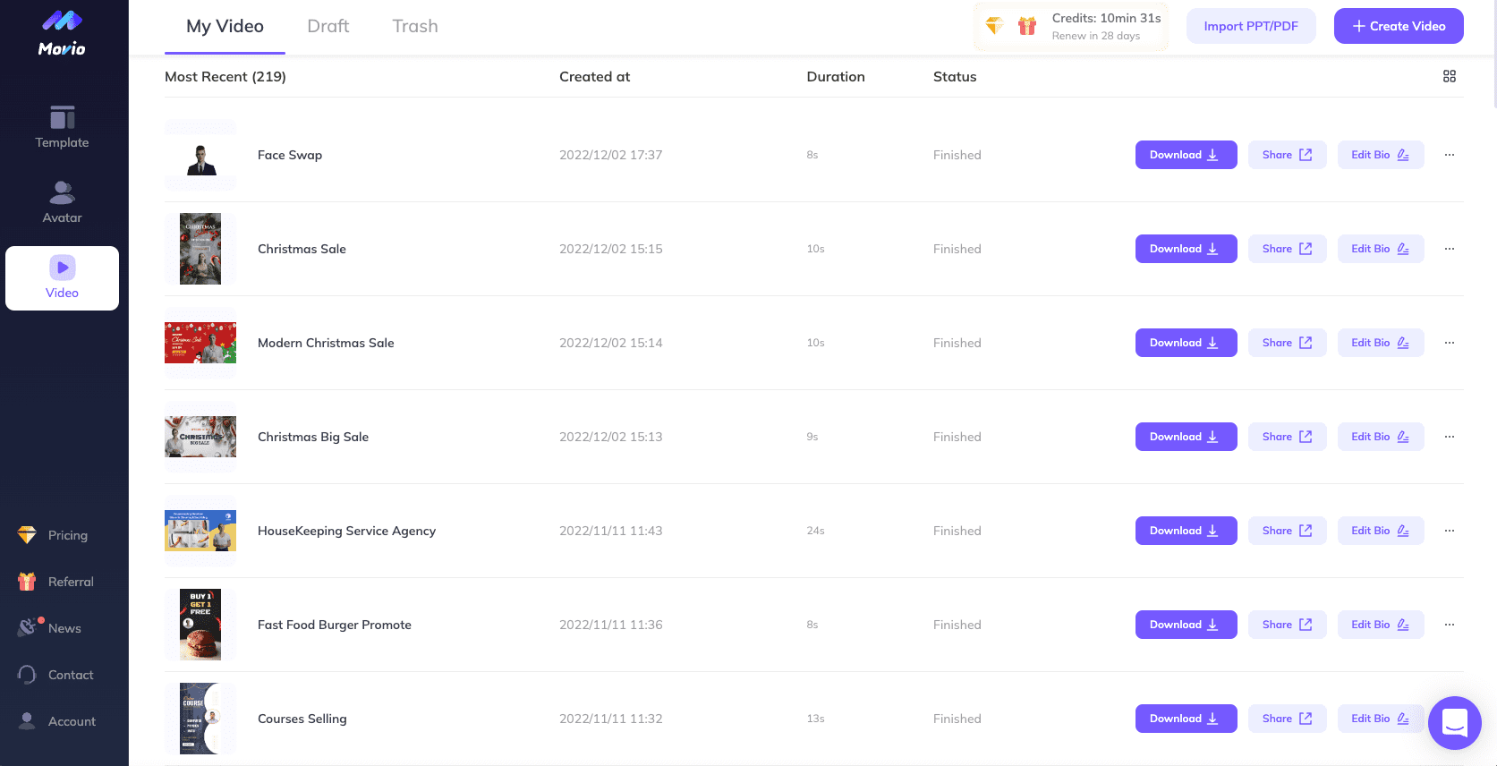
Task: Click the diamond credits icon
Action: [x=994, y=26]
